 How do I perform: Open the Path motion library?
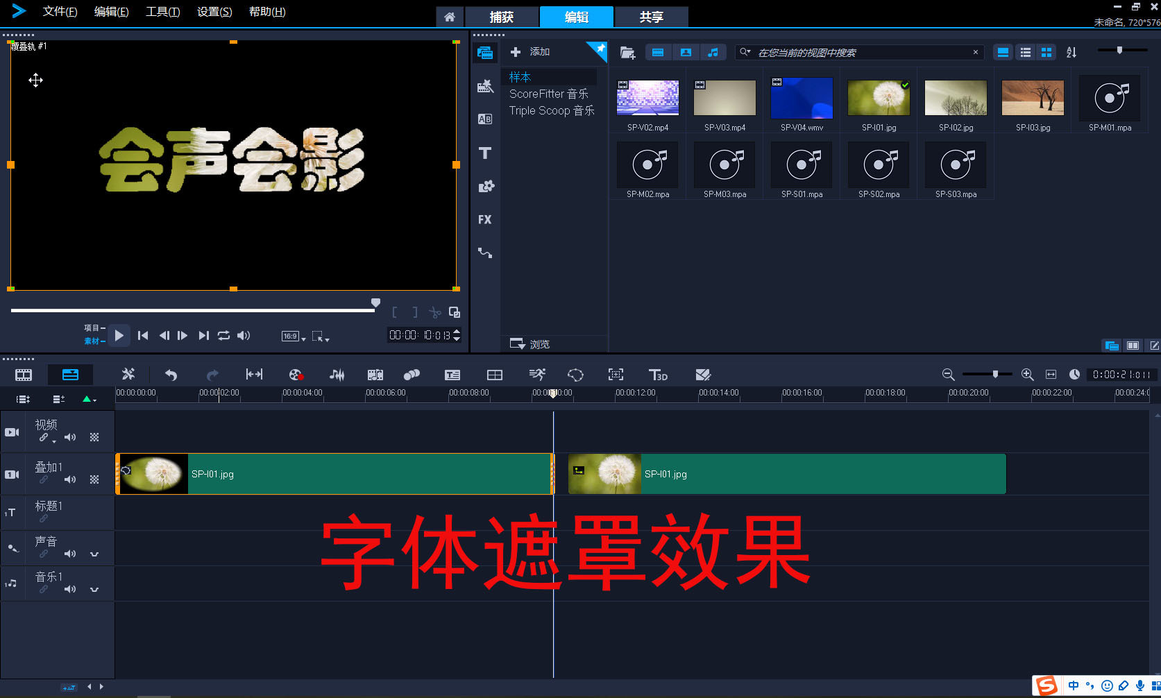pos(485,253)
